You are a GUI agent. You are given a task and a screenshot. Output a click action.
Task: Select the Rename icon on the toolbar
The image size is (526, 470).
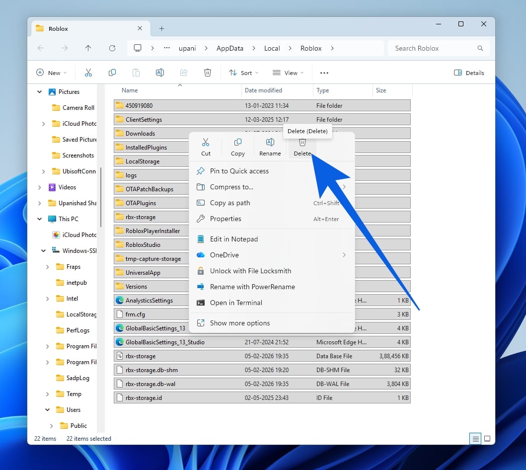[160, 73]
